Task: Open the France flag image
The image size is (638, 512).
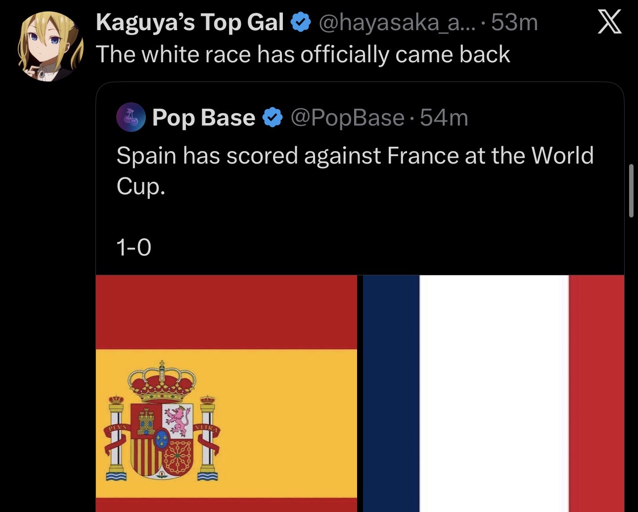Action: tap(494, 393)
